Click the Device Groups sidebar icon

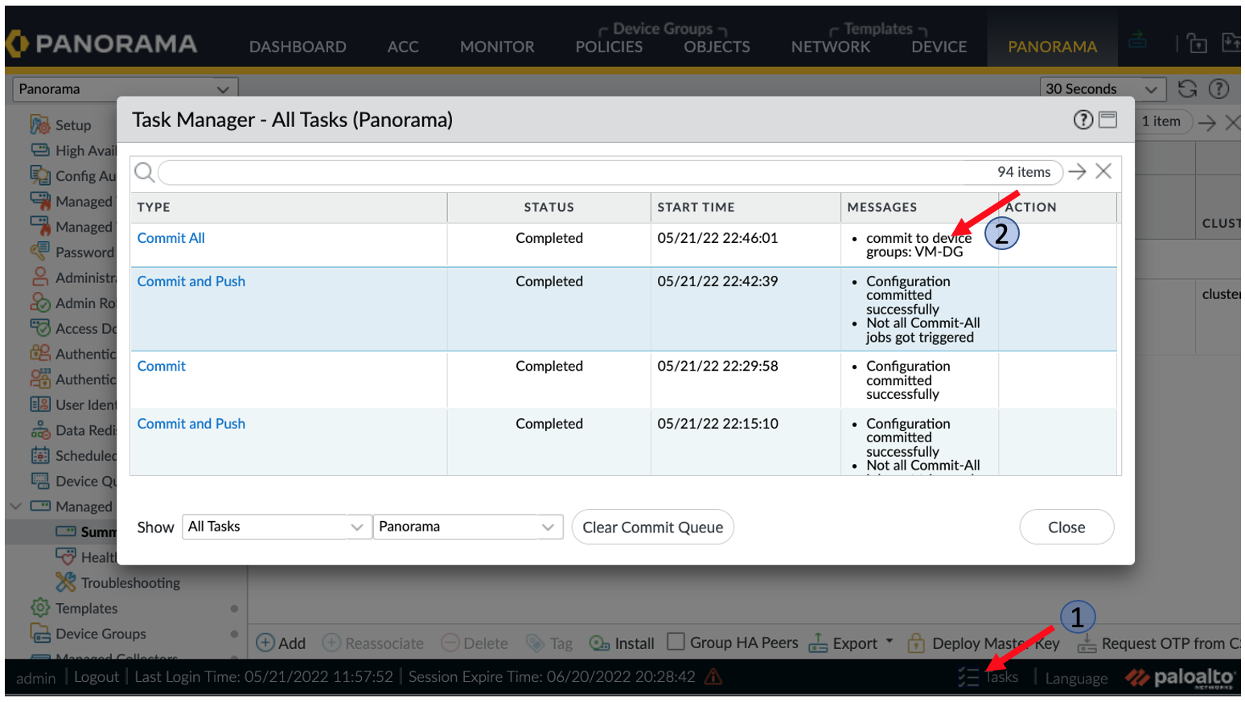click(x=40, y=634)
